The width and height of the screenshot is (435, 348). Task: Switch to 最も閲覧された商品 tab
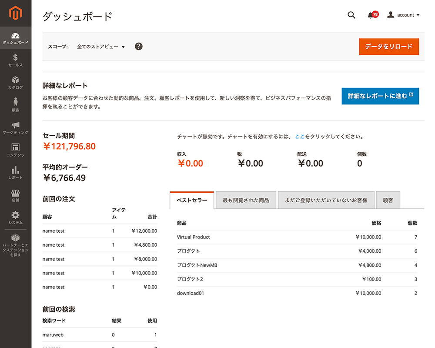246,200
